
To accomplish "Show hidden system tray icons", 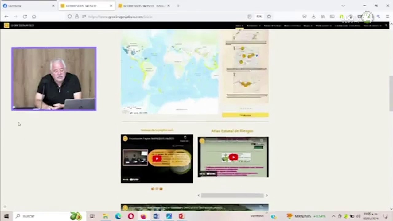I will pyautogui.click(x=333, y=216).
